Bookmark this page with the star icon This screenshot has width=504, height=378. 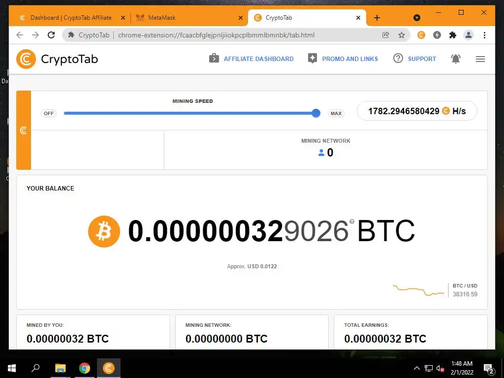coord(402,35)
